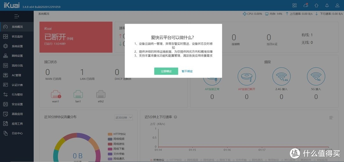Image resolution: width=344 pixels, height=162 pixels.
Task: Click 暂不绑定 link in dialog
Action: coord(187,71)
